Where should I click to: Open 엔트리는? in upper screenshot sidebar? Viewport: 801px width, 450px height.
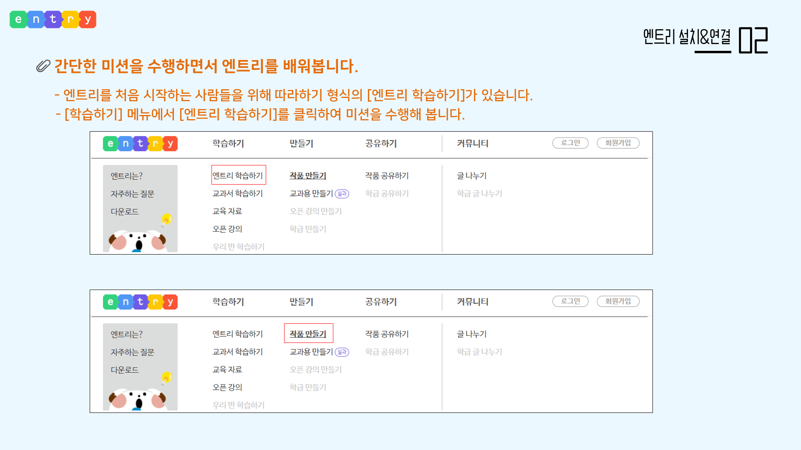(x=127, y=176)
